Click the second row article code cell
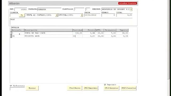 tap(18, 36)
